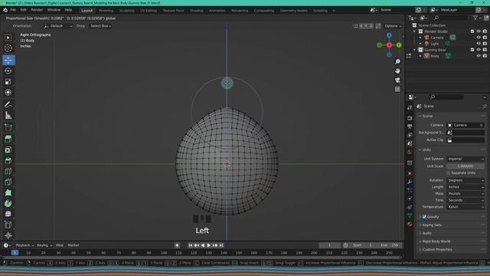This screenshot has height=276, width=490.
Task: Open the Rotation units dropdown
Action: [465, 181]
